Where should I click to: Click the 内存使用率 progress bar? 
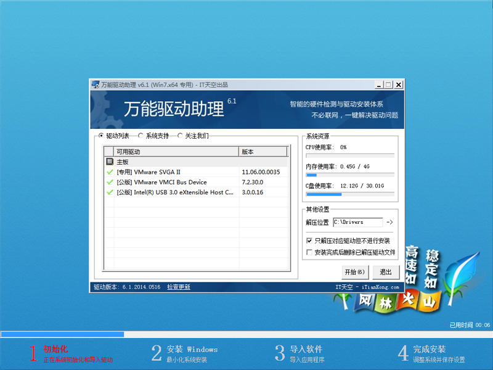[x=350, y=175]
